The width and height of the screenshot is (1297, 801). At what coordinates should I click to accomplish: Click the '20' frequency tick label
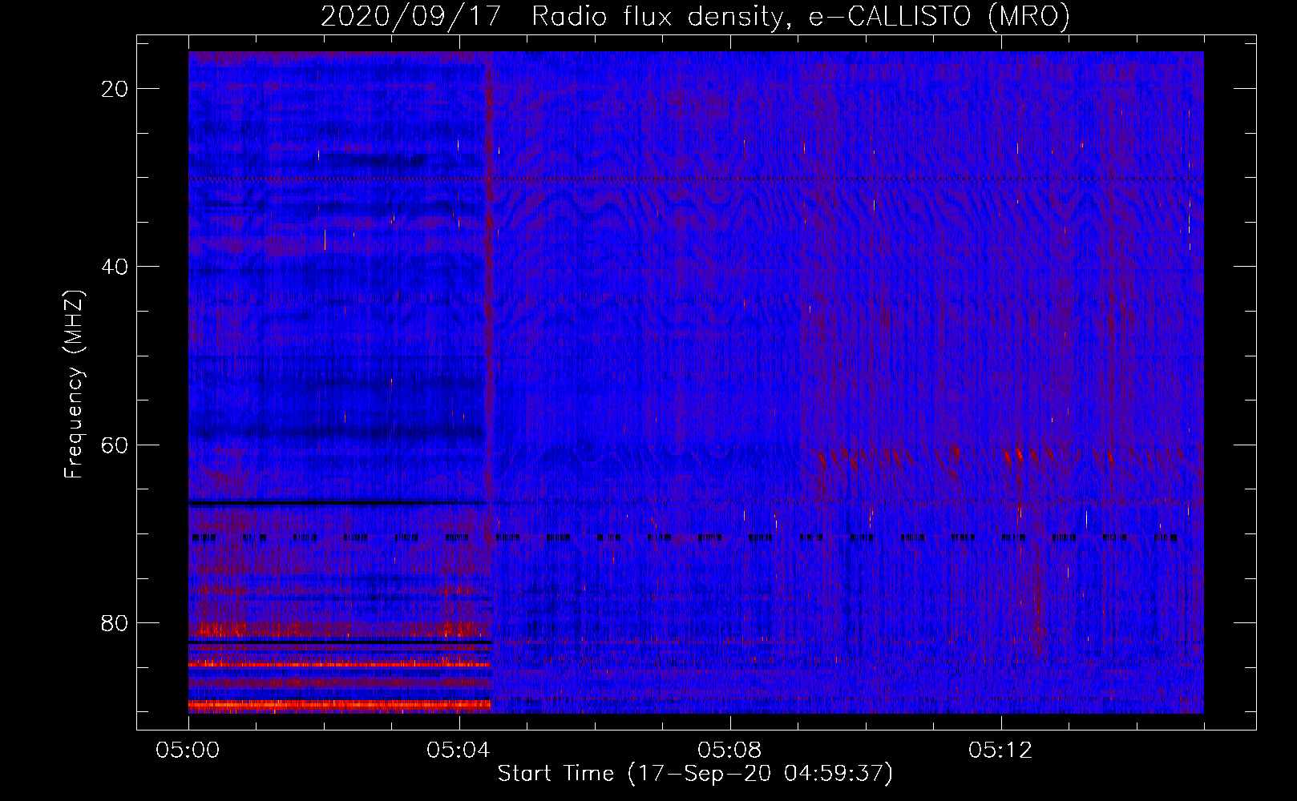point(115,89)
